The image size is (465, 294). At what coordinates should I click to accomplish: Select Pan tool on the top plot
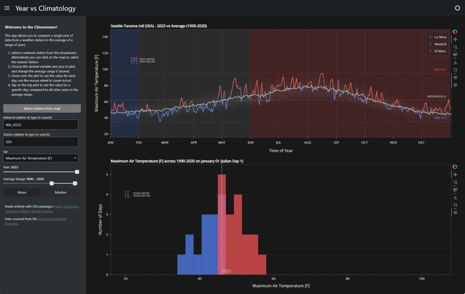click(455, 39)
